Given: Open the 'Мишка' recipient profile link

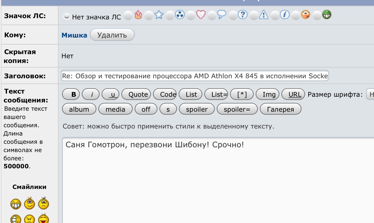Looking at the screenshot, I should 74,35.
